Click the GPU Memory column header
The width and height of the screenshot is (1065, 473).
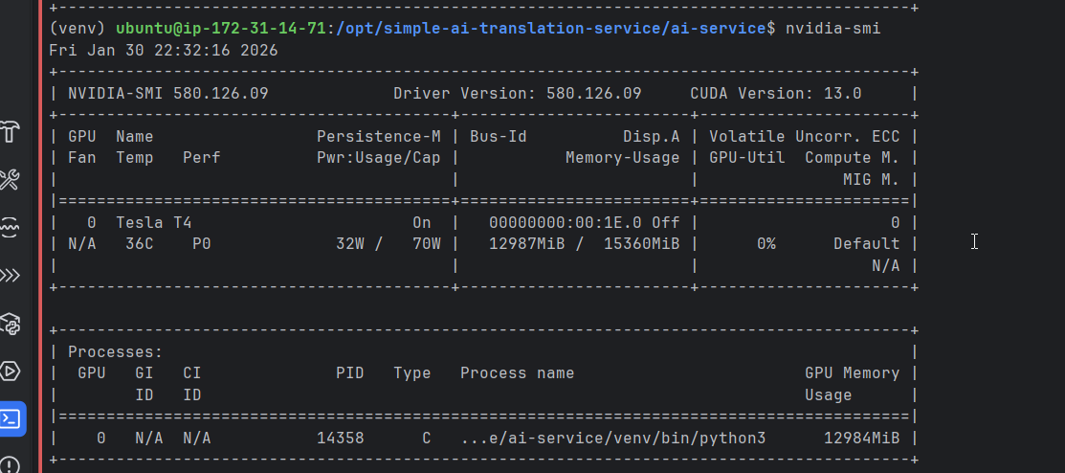853,373
